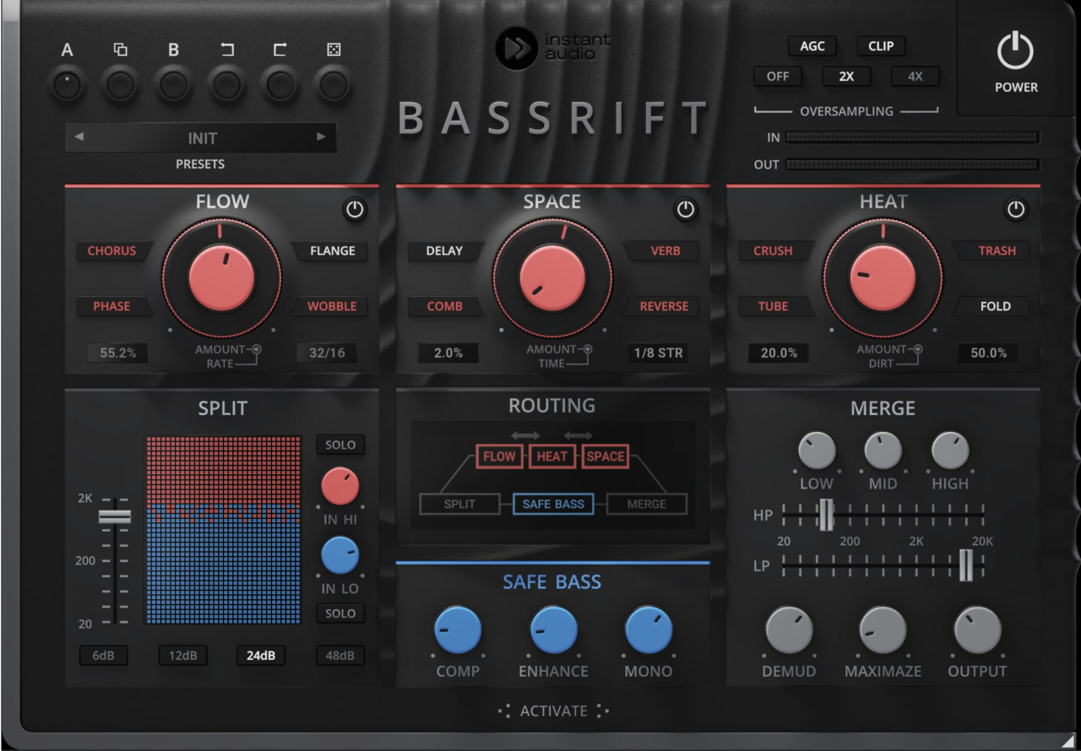Select the WOBBLE flow mode
1081x751 pixels.
click(332, 306)
